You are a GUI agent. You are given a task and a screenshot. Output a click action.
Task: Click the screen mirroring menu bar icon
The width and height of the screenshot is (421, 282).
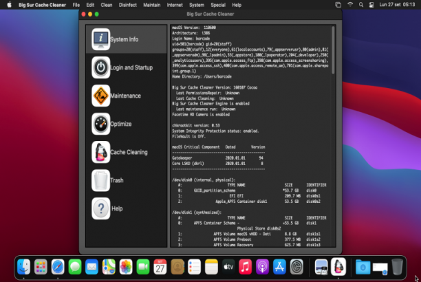coord(338,5)
